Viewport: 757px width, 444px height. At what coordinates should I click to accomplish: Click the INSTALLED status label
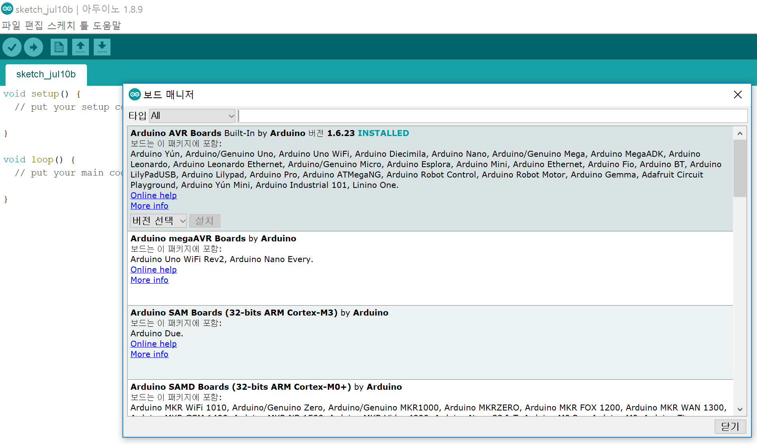(x=383, y=133)
